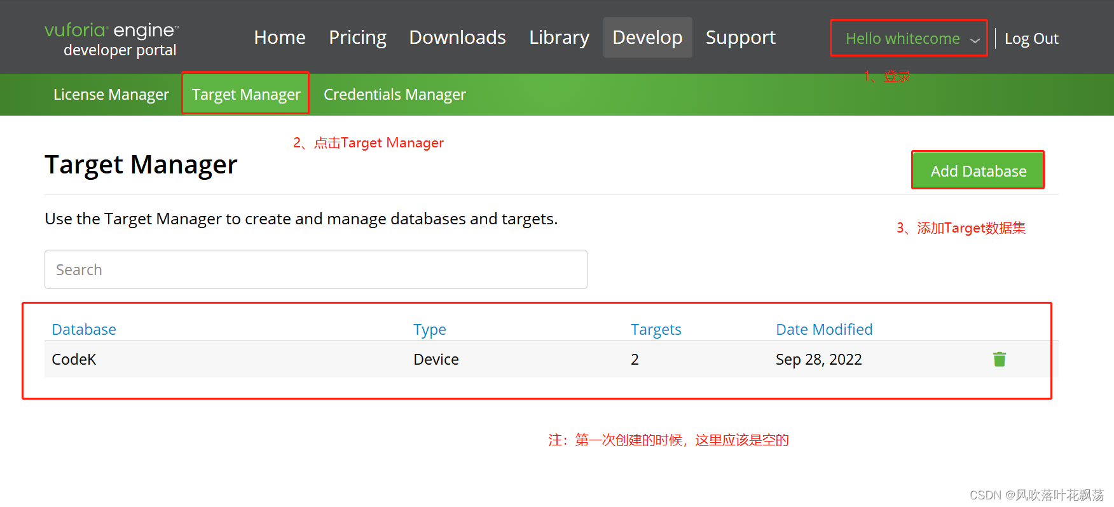1114x507 pixels.
Task: Click the Add Database button
Action: click(979, 170)
